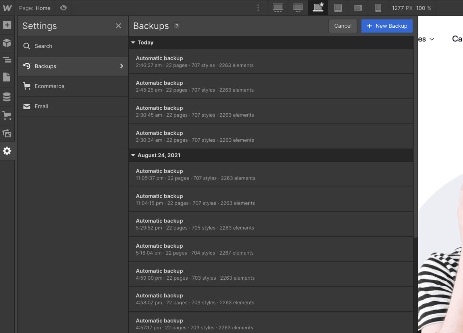Click the Cancel button in Backups header
This screenshot has height=333, width=463.
343,26
